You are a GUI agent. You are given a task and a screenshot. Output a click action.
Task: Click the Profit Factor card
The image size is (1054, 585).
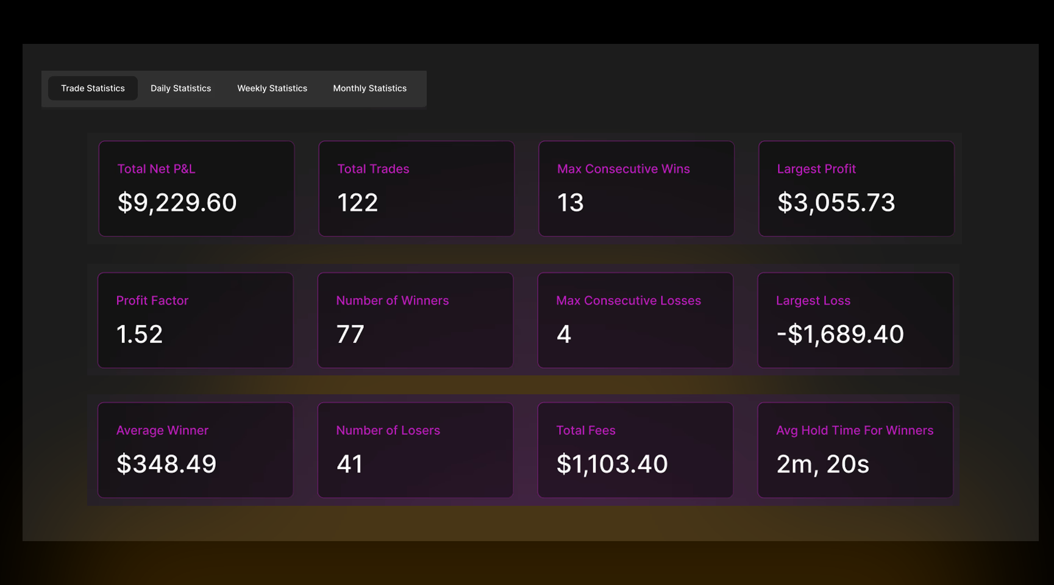[x=195, y=320]
